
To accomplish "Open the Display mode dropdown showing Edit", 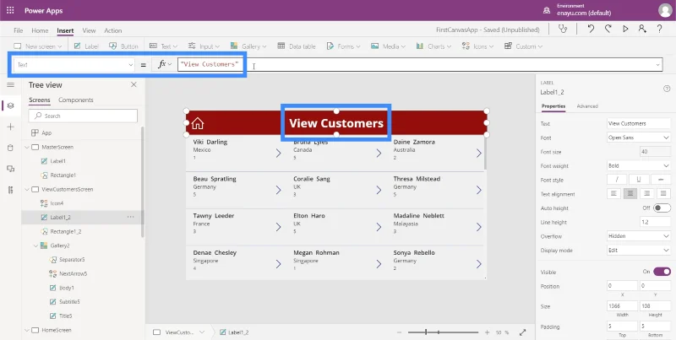I will click(x=639, y=251).
